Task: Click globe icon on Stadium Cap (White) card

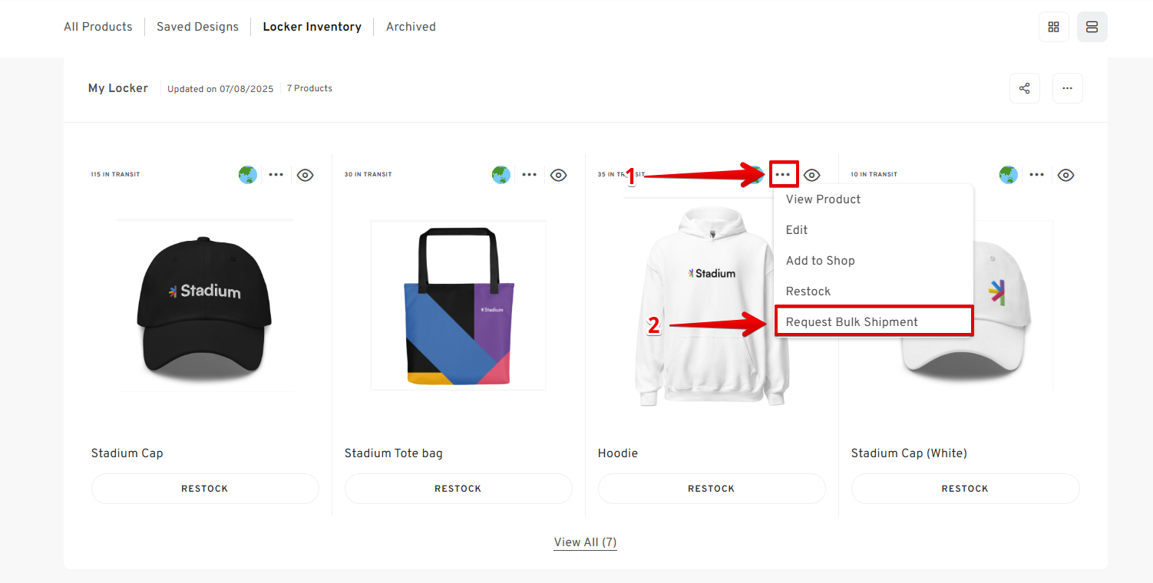Action: tap(1008, 175)
